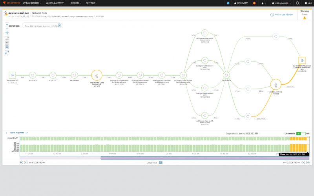314x196 pixels.
Task: Zoom out of the network path map
Action: pos(7,29)
